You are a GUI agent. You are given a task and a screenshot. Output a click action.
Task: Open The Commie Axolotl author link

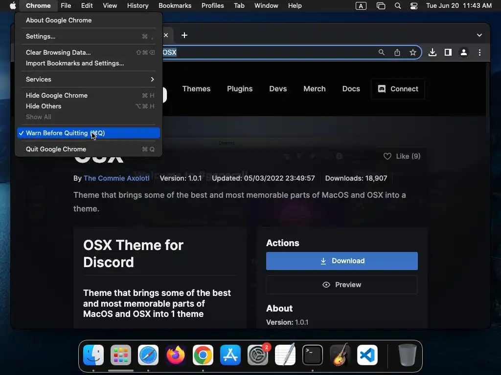coord(116,178)
